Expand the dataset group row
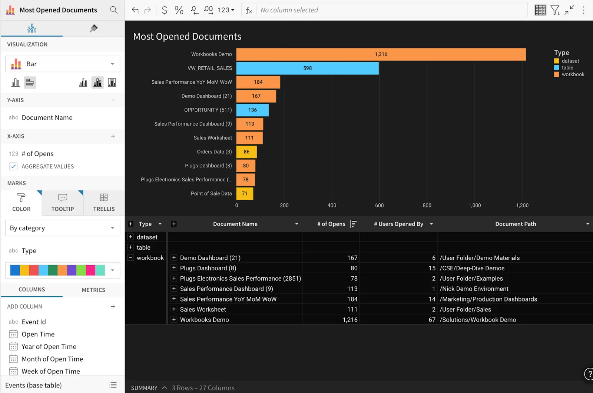593x393 pixels. (x=130, y=237)
